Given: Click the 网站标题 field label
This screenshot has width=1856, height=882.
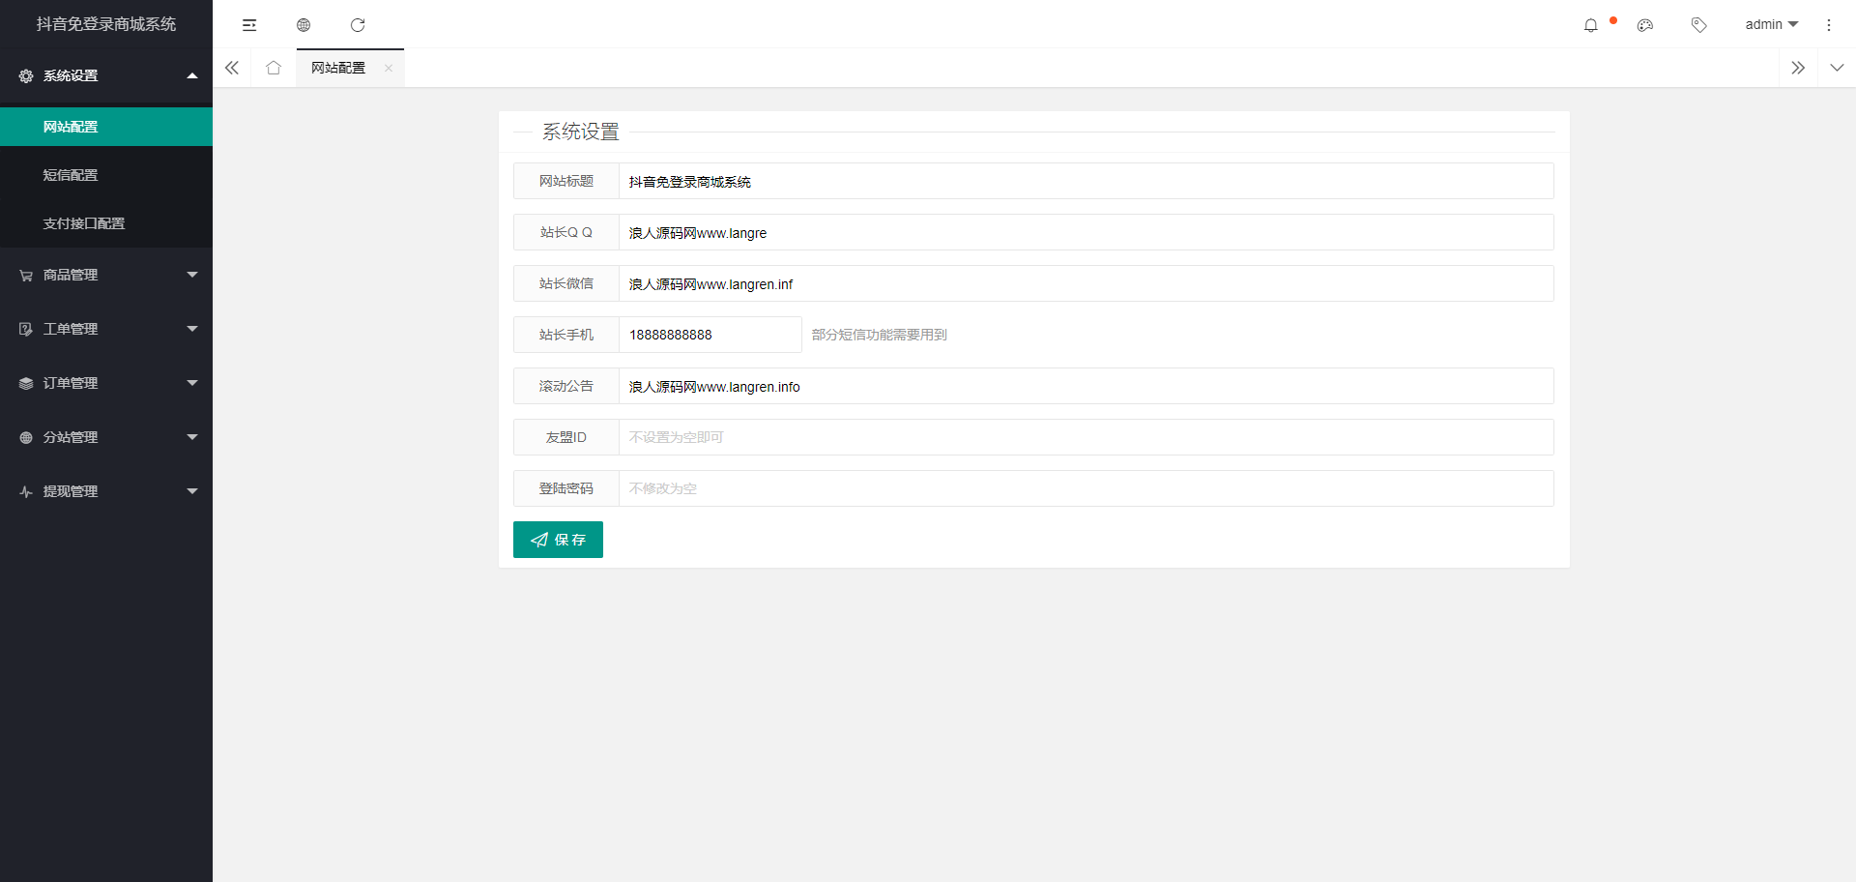Looking at the screenshot, I should [x=566, y=181].
